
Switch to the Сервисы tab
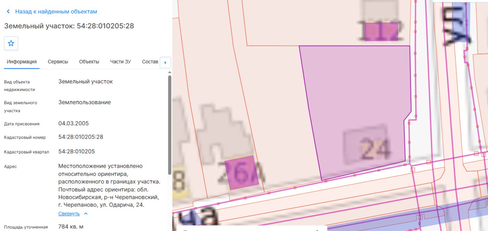(x=58, y=62)
